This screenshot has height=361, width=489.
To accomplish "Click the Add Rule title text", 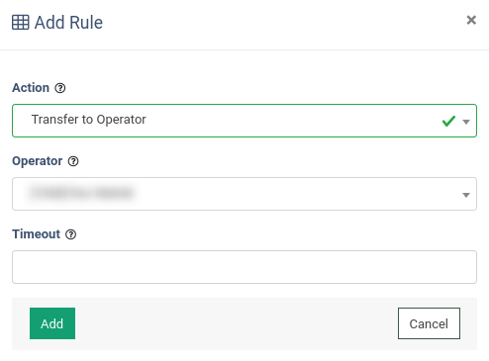I will coord(68,23).
